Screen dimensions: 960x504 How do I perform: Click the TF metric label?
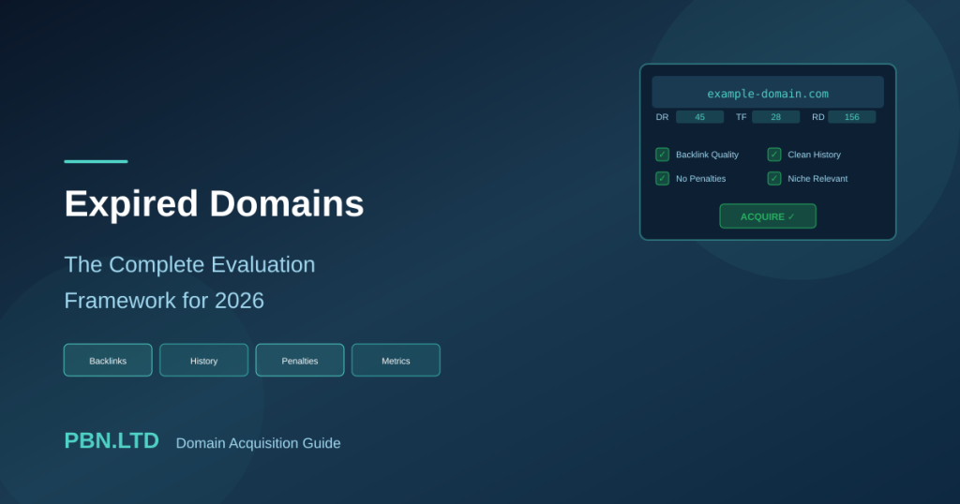point(741,117)
